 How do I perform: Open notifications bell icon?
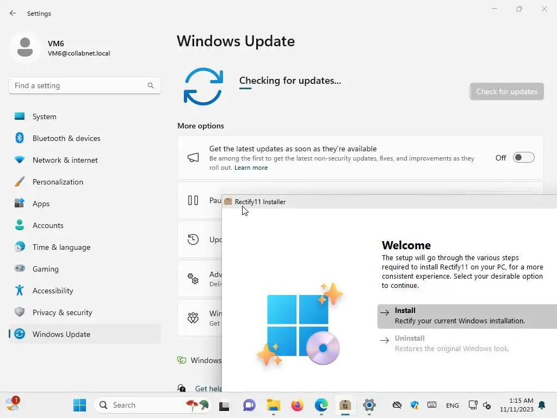click(542, 405)
